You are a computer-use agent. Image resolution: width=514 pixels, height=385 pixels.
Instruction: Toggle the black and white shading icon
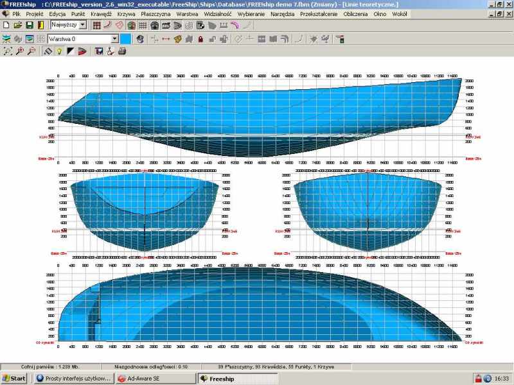[x=70, y=51]
